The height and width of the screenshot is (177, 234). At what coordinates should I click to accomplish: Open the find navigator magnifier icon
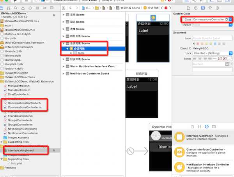coord(16,8)
